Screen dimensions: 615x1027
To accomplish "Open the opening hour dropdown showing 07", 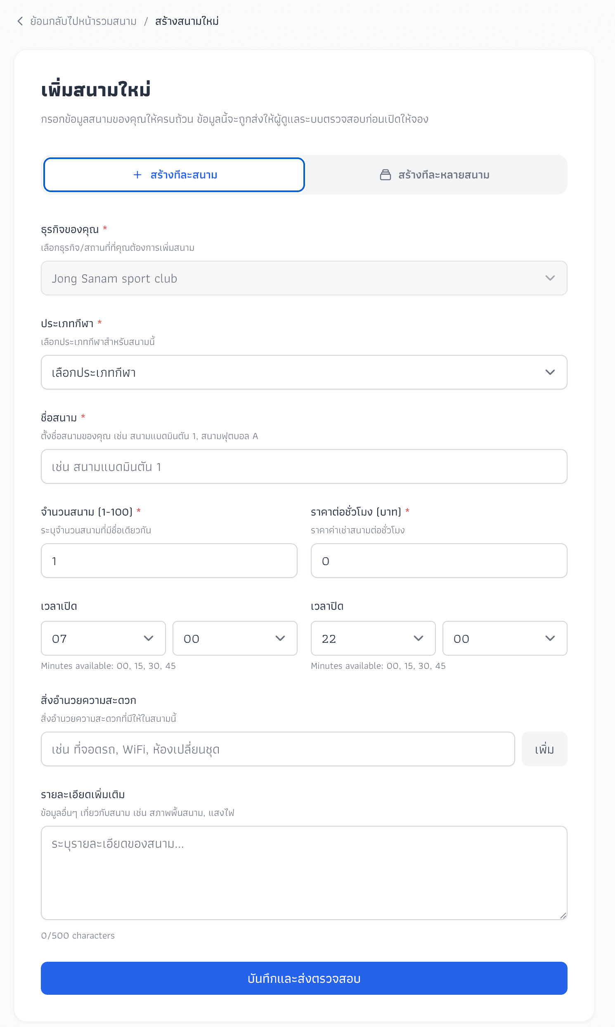I will (103, 638).
